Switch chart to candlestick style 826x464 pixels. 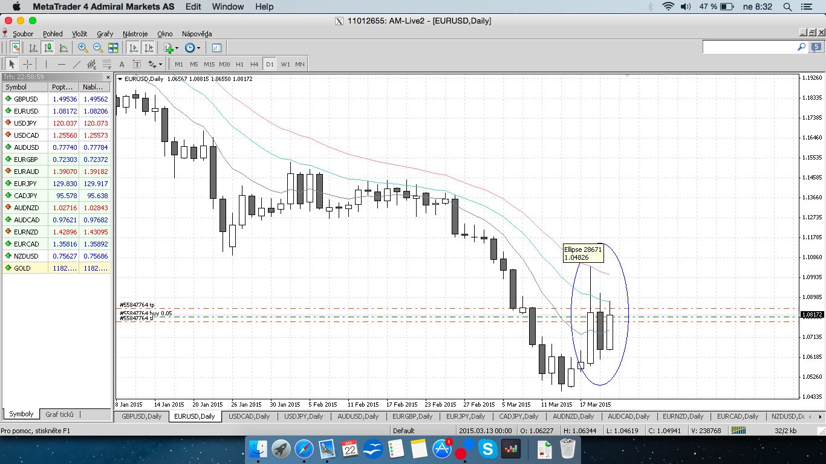click(48, 48)
